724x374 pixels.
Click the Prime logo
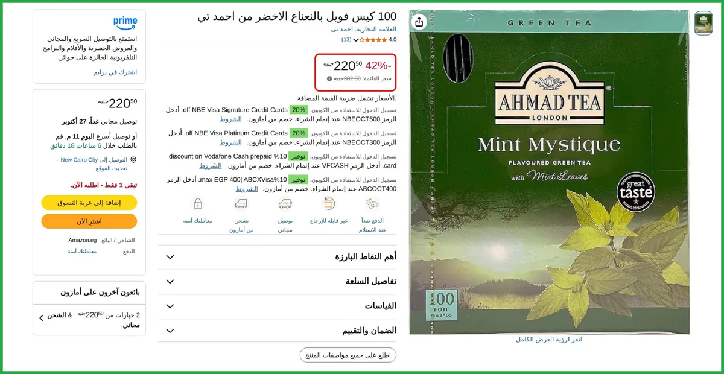(x=125, y=23)
